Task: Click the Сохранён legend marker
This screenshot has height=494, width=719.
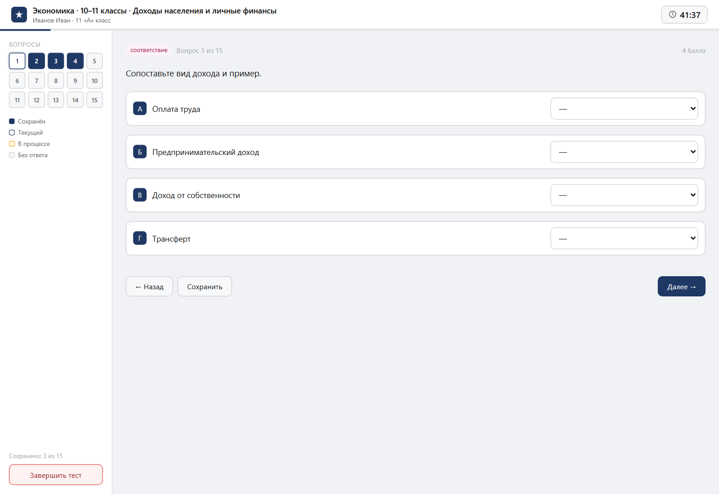Action: point(12,121)
